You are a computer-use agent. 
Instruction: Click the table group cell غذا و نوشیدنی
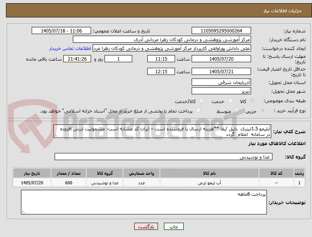tap(105, 183)
